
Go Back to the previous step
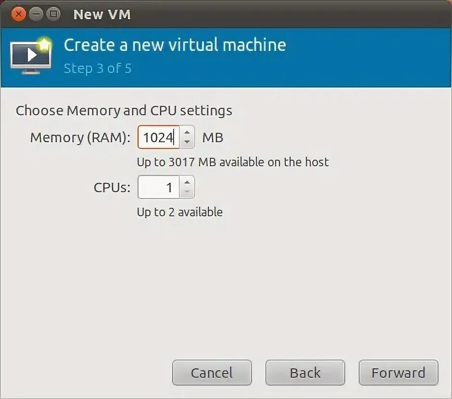click(x=305, y=373)
